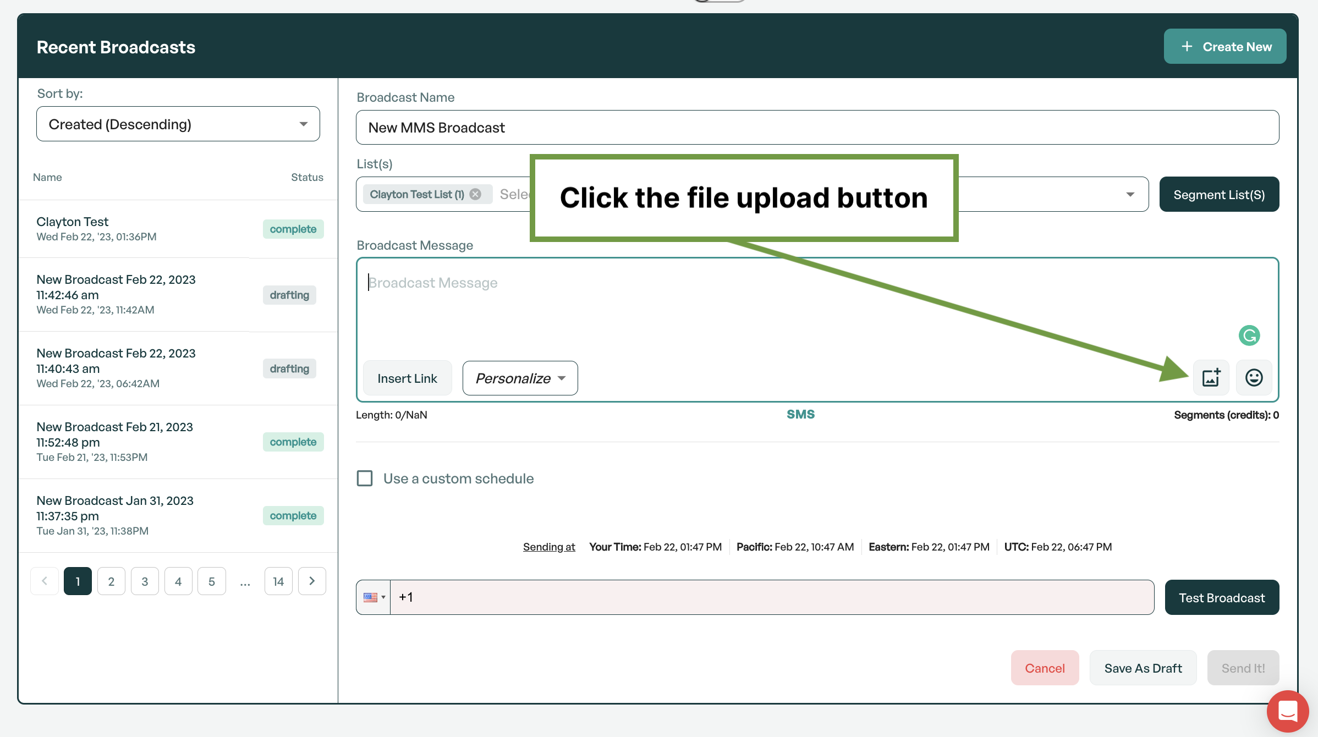The image size is (1318, 737).
Task: Go to pagination page 3
Action: click(x=145, y=581)
